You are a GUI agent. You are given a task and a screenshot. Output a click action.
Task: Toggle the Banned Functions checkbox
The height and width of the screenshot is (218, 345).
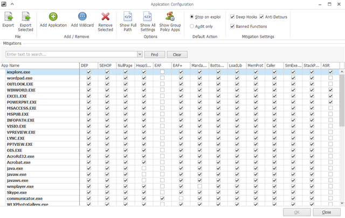tap(232, 26)
